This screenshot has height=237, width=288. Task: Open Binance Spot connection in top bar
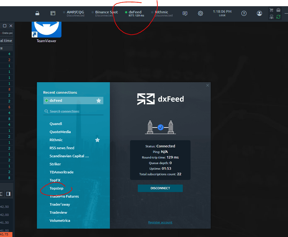point(105,13)
